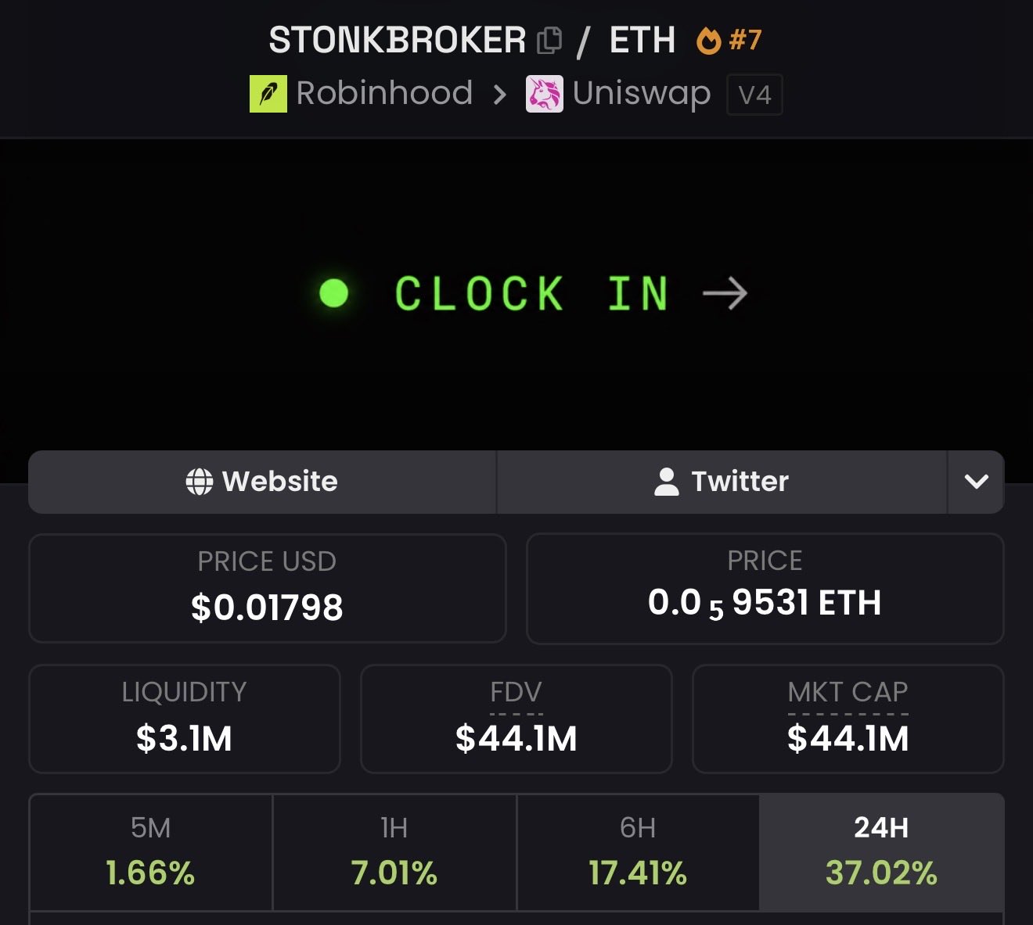This screenshot has width=1033, height=925.
Task: Expand the links dropdown chevron
Action: (976, 482)
